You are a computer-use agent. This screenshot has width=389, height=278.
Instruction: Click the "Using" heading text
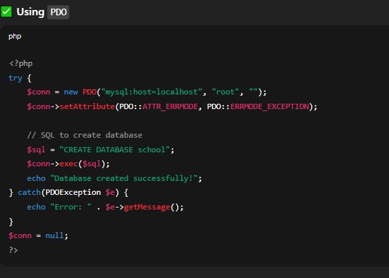(30, 12)
